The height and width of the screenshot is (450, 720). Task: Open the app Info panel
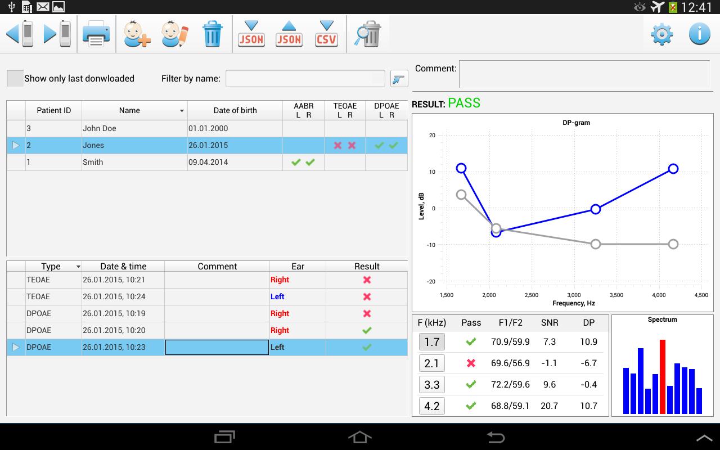[x=699, y=34]
